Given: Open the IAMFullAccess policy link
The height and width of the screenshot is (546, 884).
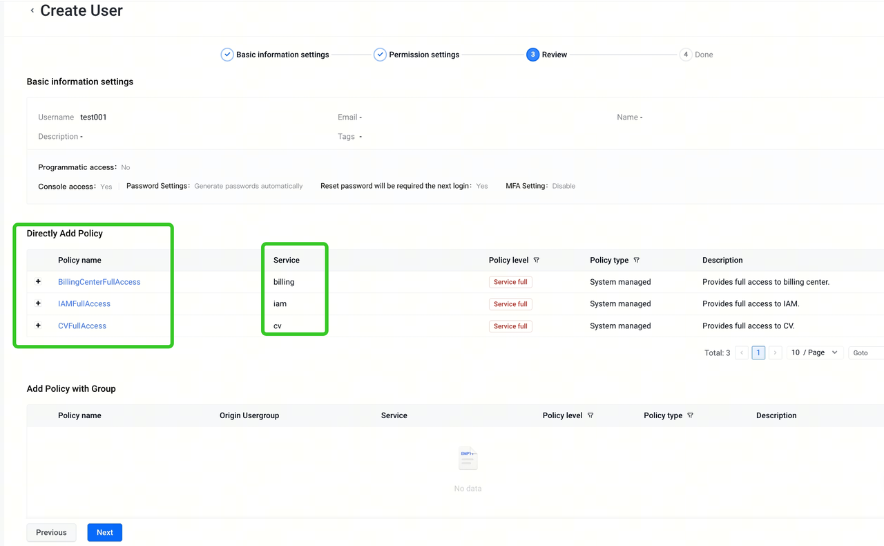Looking at the screenshot, I should click(x=84, y=303).
